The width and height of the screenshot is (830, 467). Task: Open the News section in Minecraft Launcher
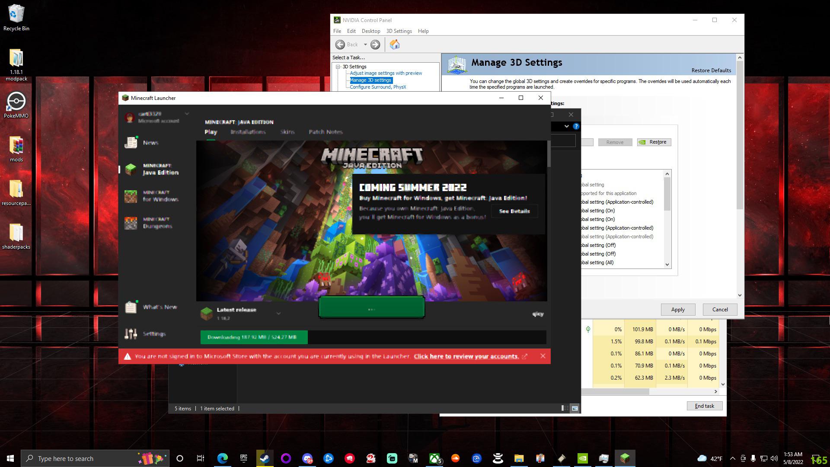click(x=150, y=142)
